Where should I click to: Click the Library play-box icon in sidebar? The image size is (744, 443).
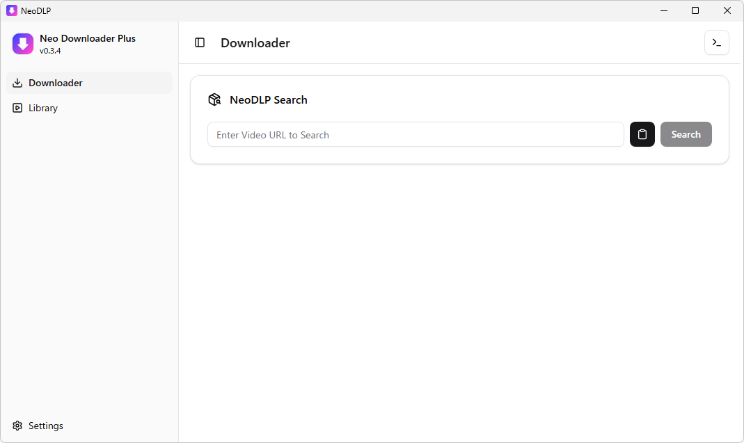(17, 108)
